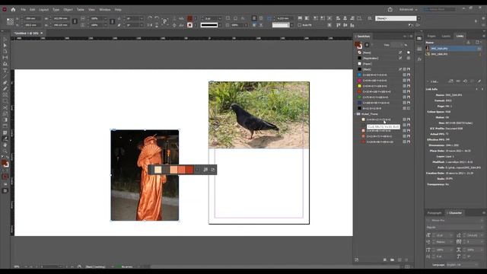Click the width input field
The height and width of the screenshot is (274, 487).
point(60,18)
